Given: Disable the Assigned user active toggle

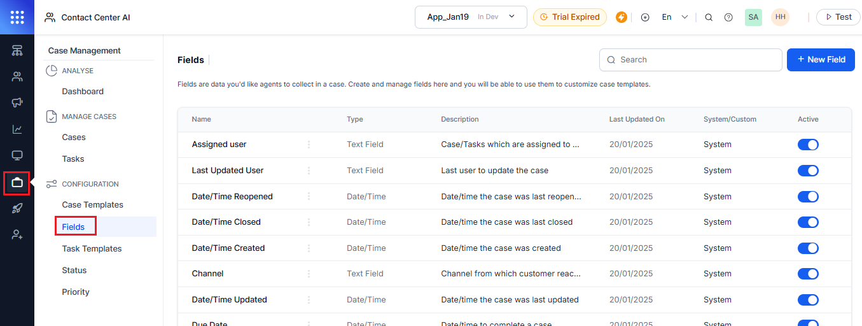Looking at the screenshot, I should coord(808,145).
